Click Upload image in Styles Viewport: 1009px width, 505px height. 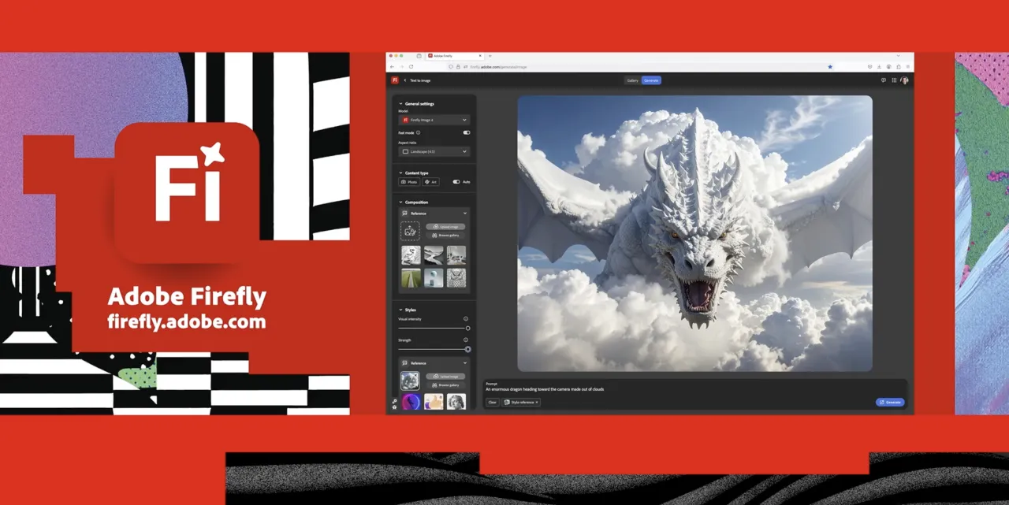point(445,377)
